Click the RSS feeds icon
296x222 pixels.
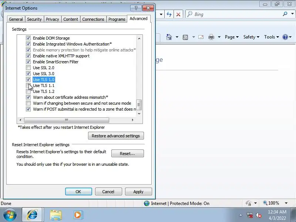coord(185,37)
